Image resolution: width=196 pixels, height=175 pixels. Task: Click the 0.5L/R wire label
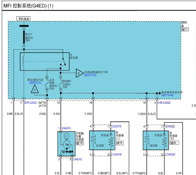click(x=19, y=114)
